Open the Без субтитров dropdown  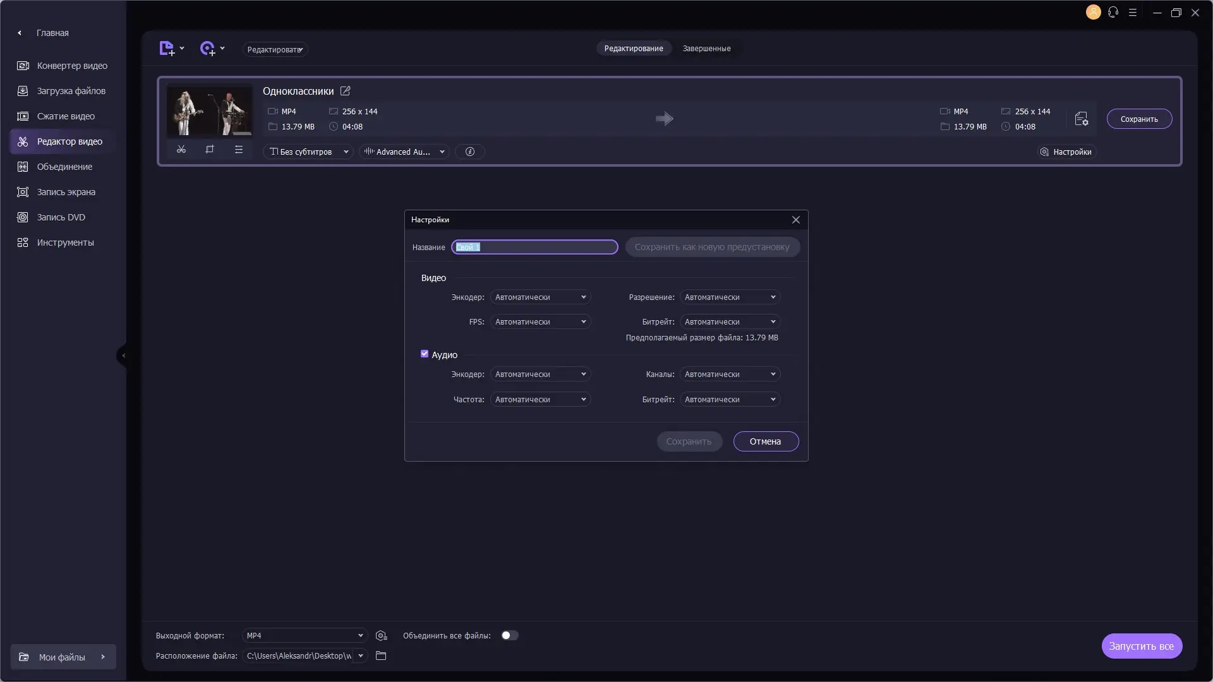(308, 152)
